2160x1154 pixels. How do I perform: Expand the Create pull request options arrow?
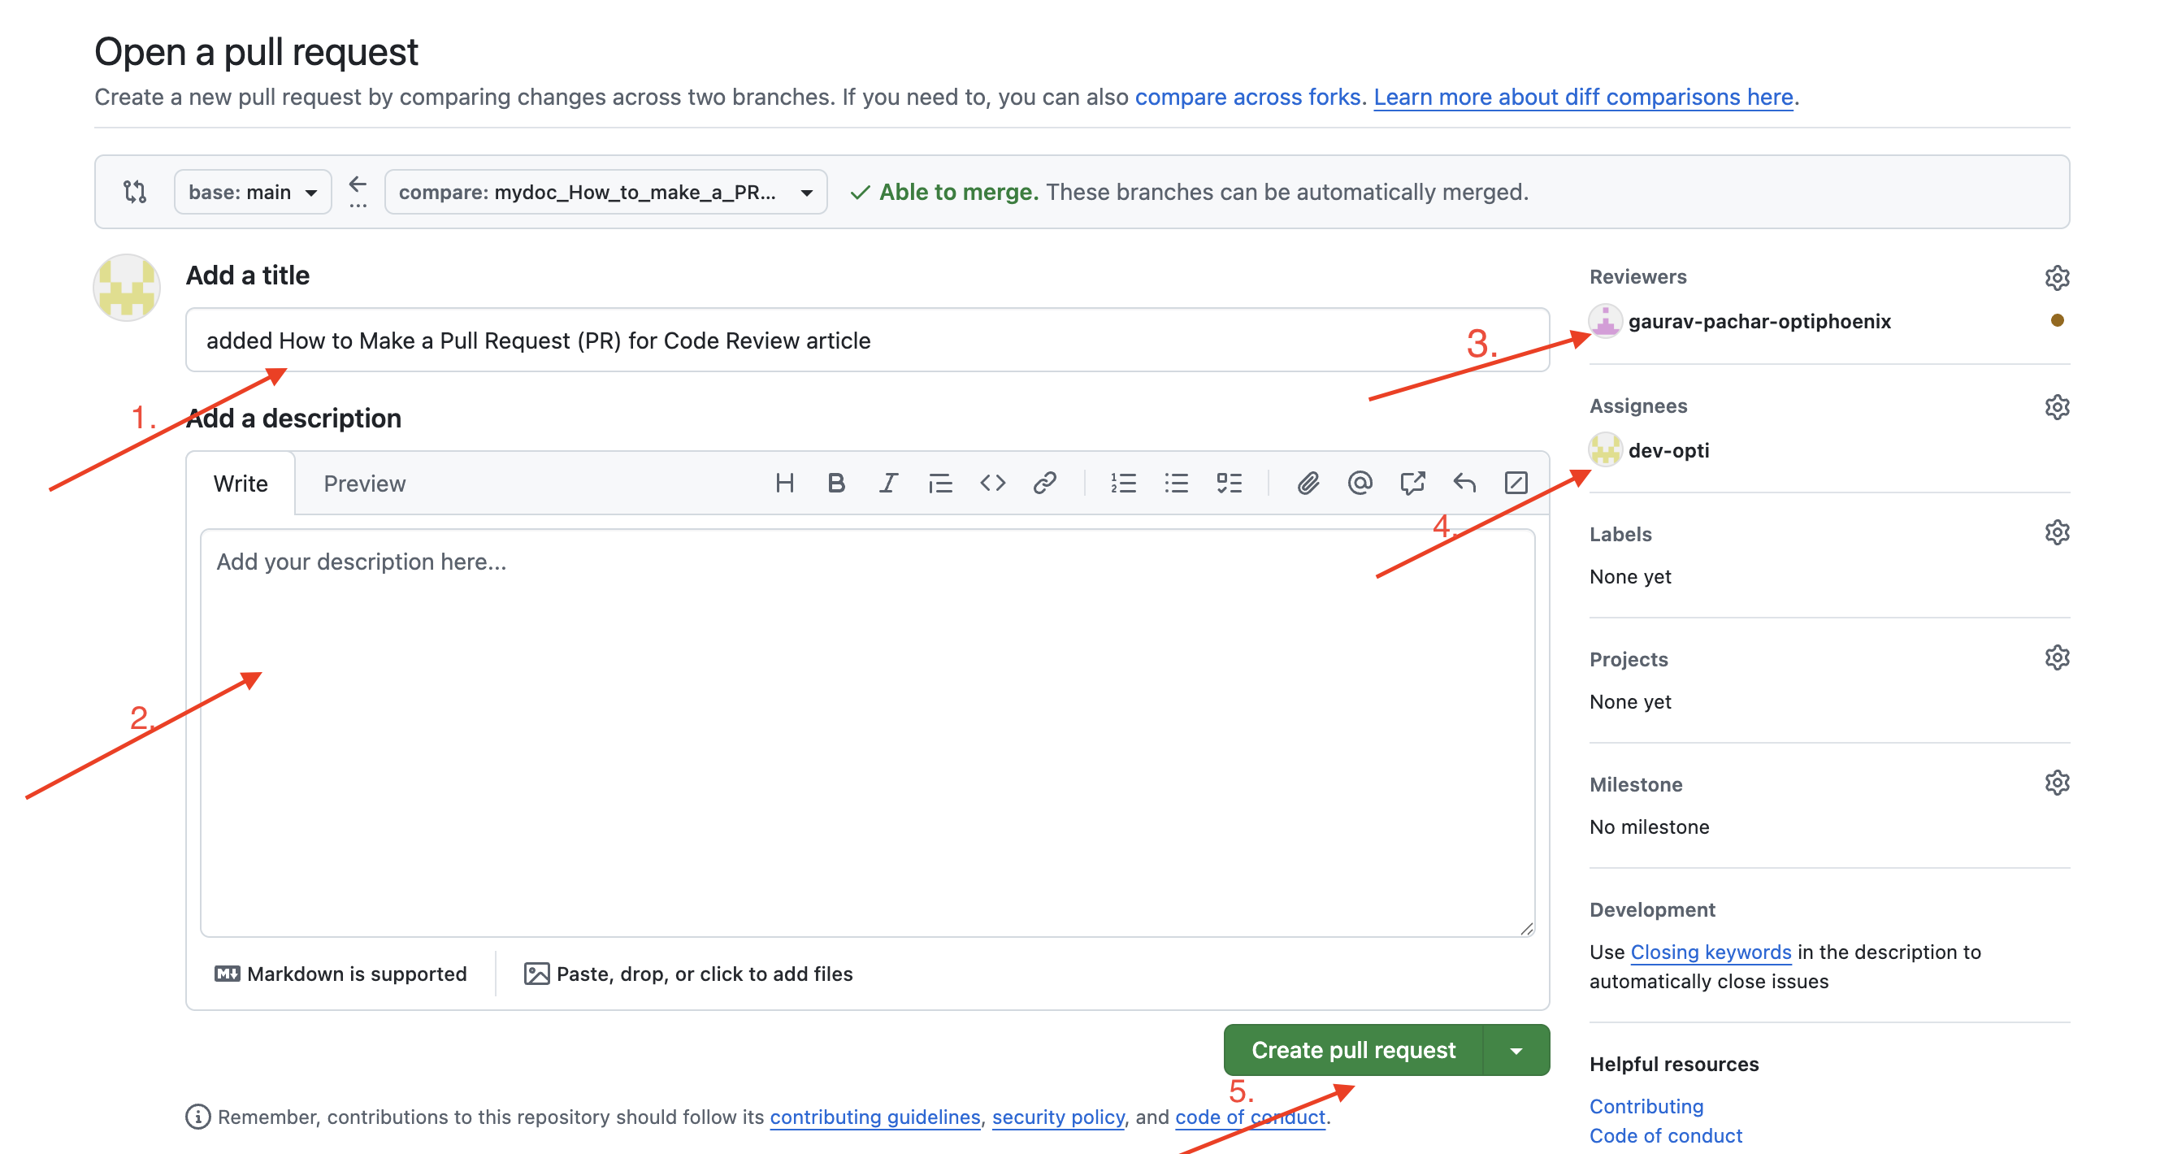[x=1516, y=1050]
